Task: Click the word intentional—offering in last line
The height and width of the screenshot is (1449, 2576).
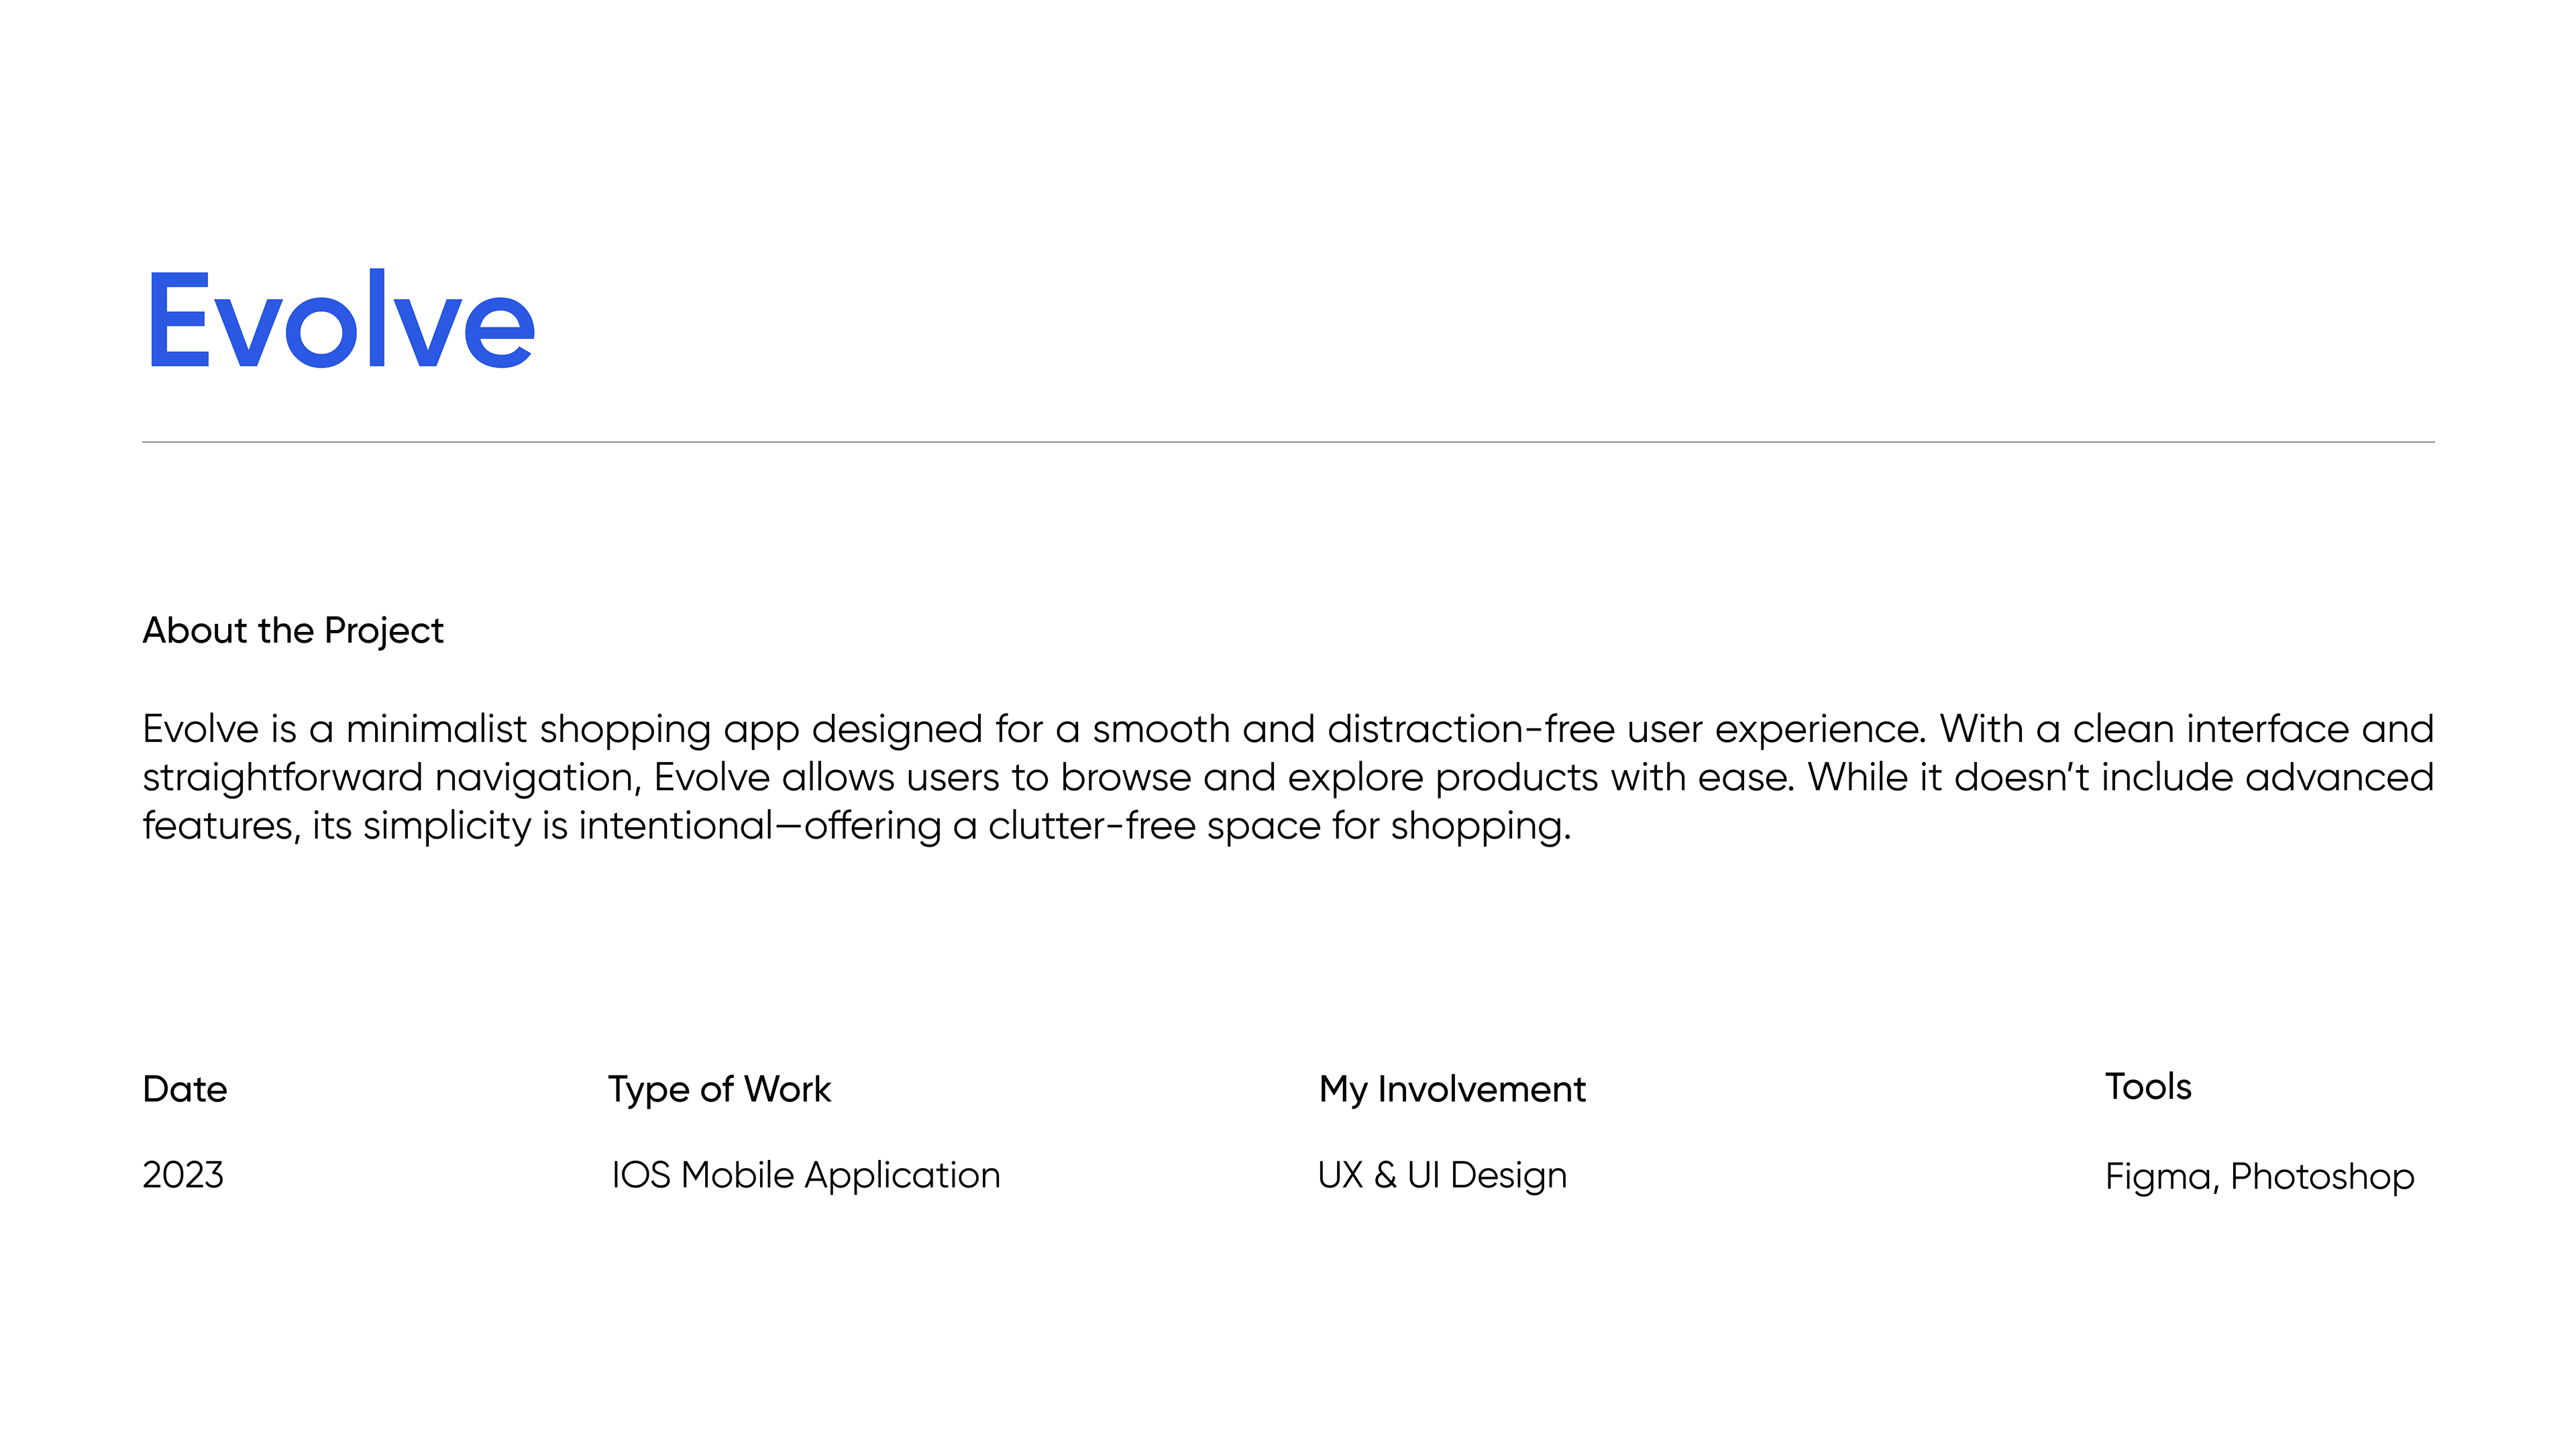Action: (760, 826)
